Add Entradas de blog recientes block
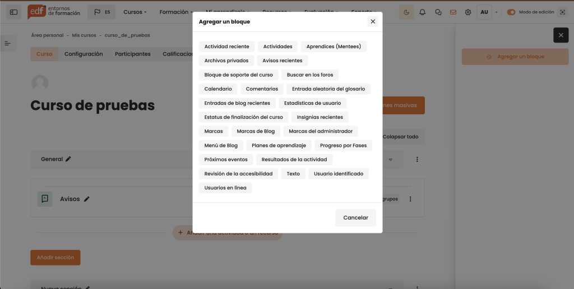Image resolution: width=574 pixels, height=289 pixels. (x=237, y=103)
